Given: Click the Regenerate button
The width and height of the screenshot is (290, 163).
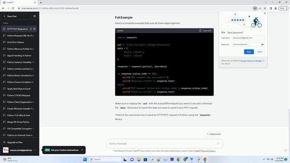Looking at the screenshot, I should (213, 134).
